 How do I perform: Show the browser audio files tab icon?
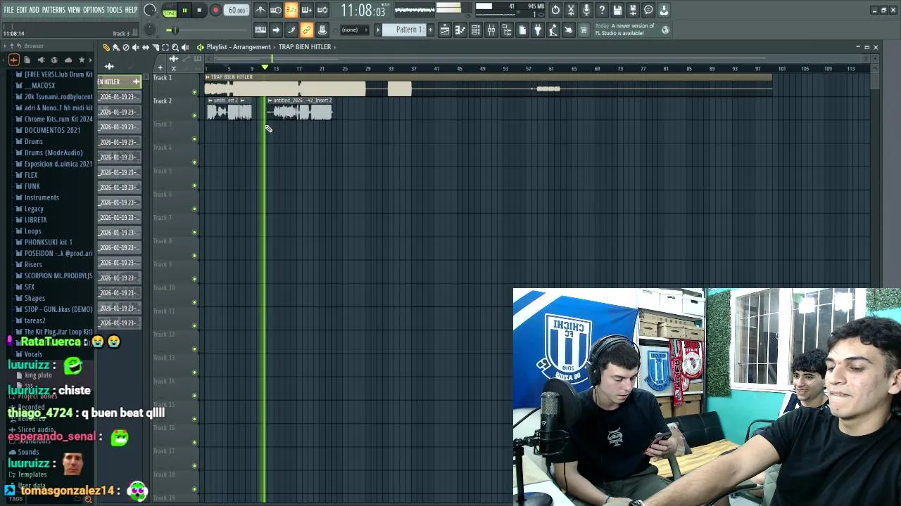click(14, 60)
